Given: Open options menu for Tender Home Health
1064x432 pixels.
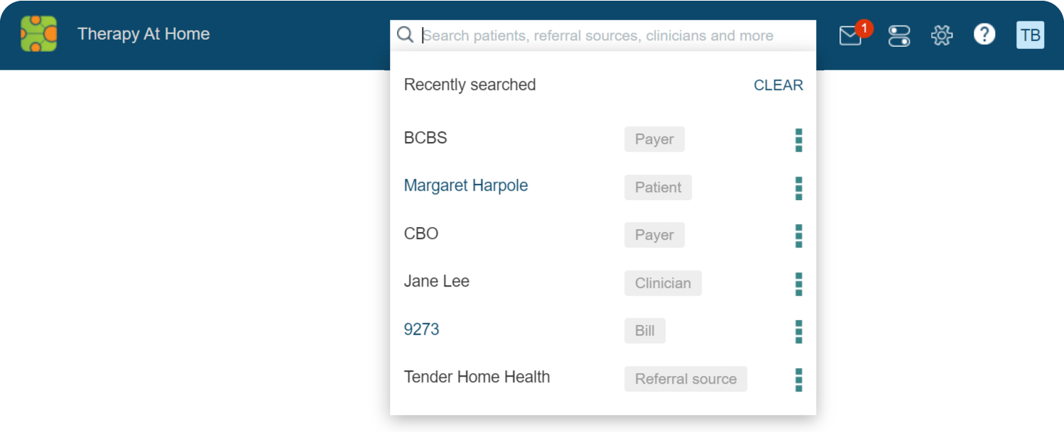Looking at the screenshot, I should point(798,379).
